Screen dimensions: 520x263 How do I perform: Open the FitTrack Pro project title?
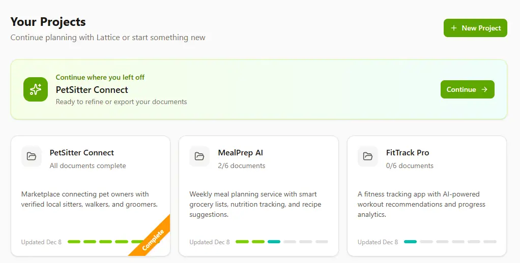[x=408, y=152]
